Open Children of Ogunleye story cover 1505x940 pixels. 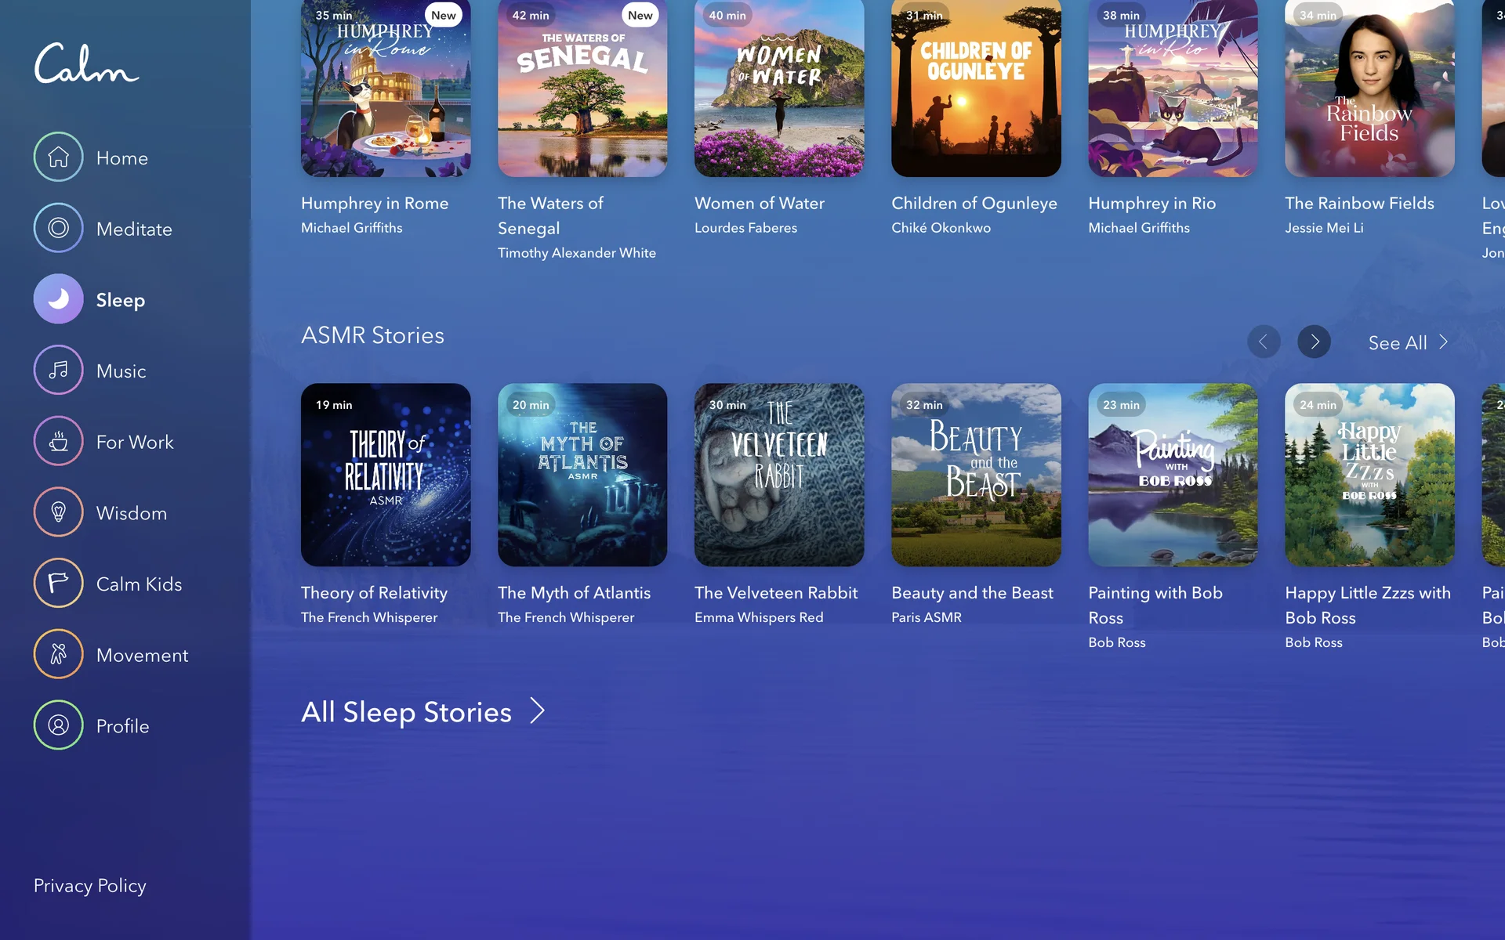(x=976, y=88)
